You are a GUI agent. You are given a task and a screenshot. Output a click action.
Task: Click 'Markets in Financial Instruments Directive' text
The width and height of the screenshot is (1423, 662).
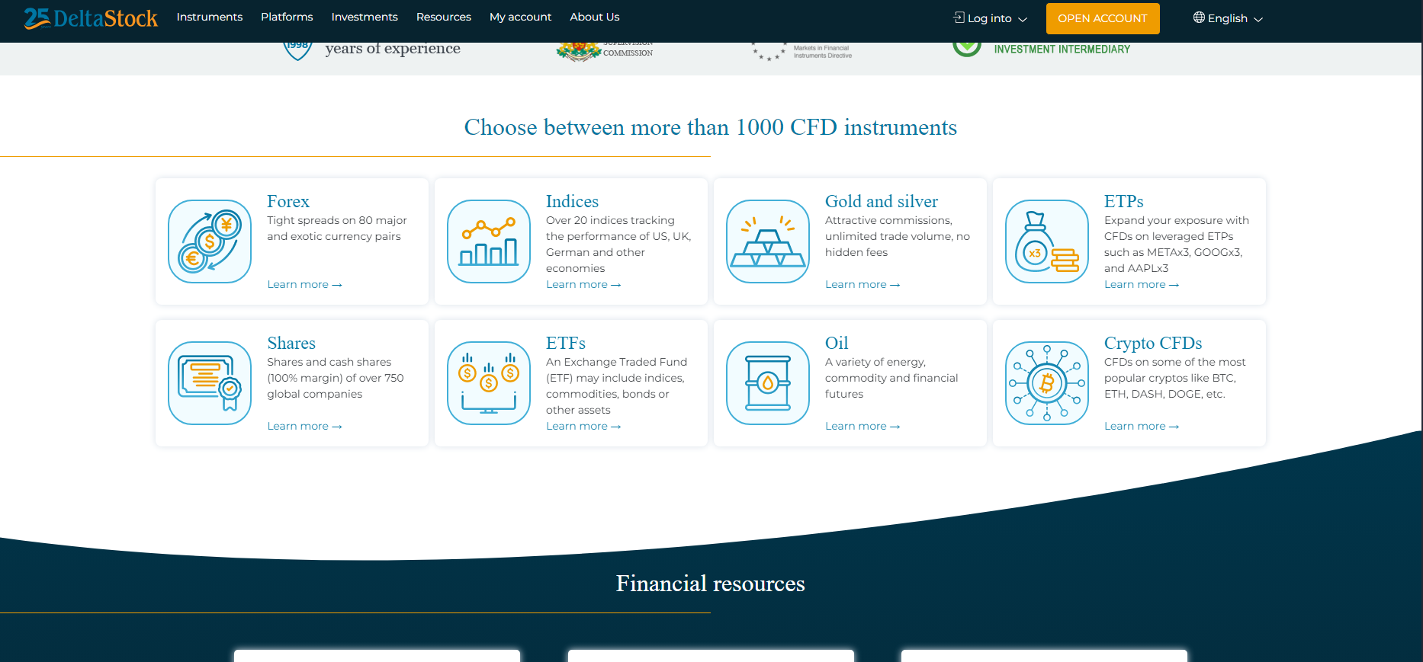click(x=823, y=52)
